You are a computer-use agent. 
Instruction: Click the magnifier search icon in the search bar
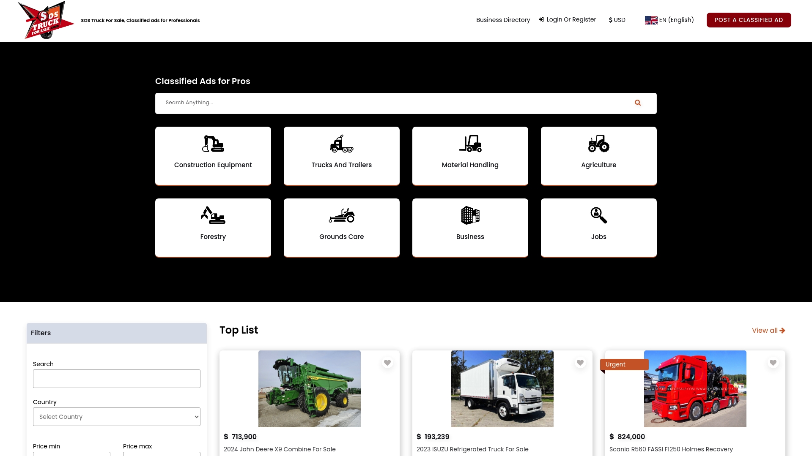tap(638, 103)
